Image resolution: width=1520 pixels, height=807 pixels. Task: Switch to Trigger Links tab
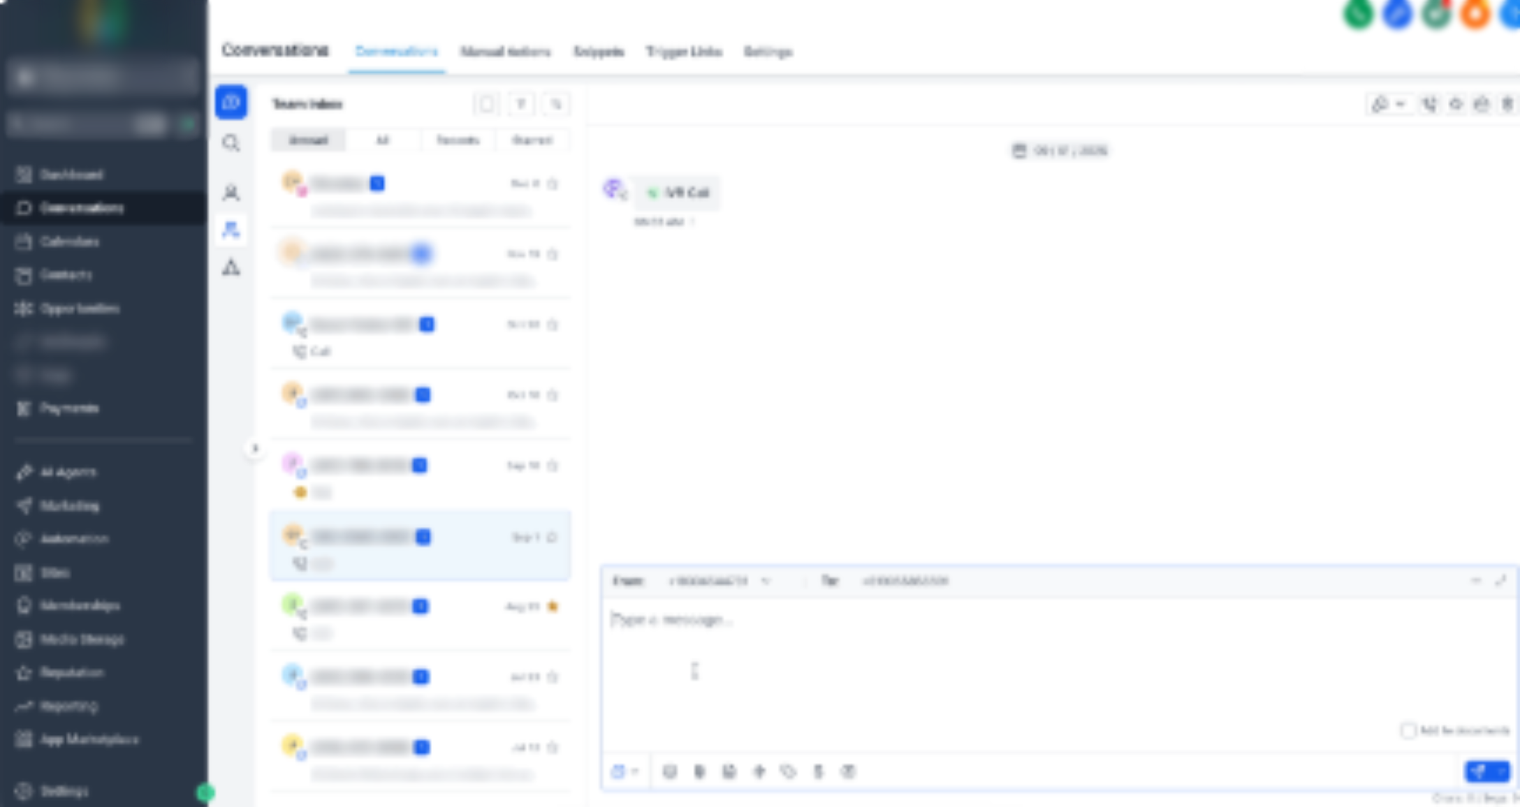(x=684, y=52)
